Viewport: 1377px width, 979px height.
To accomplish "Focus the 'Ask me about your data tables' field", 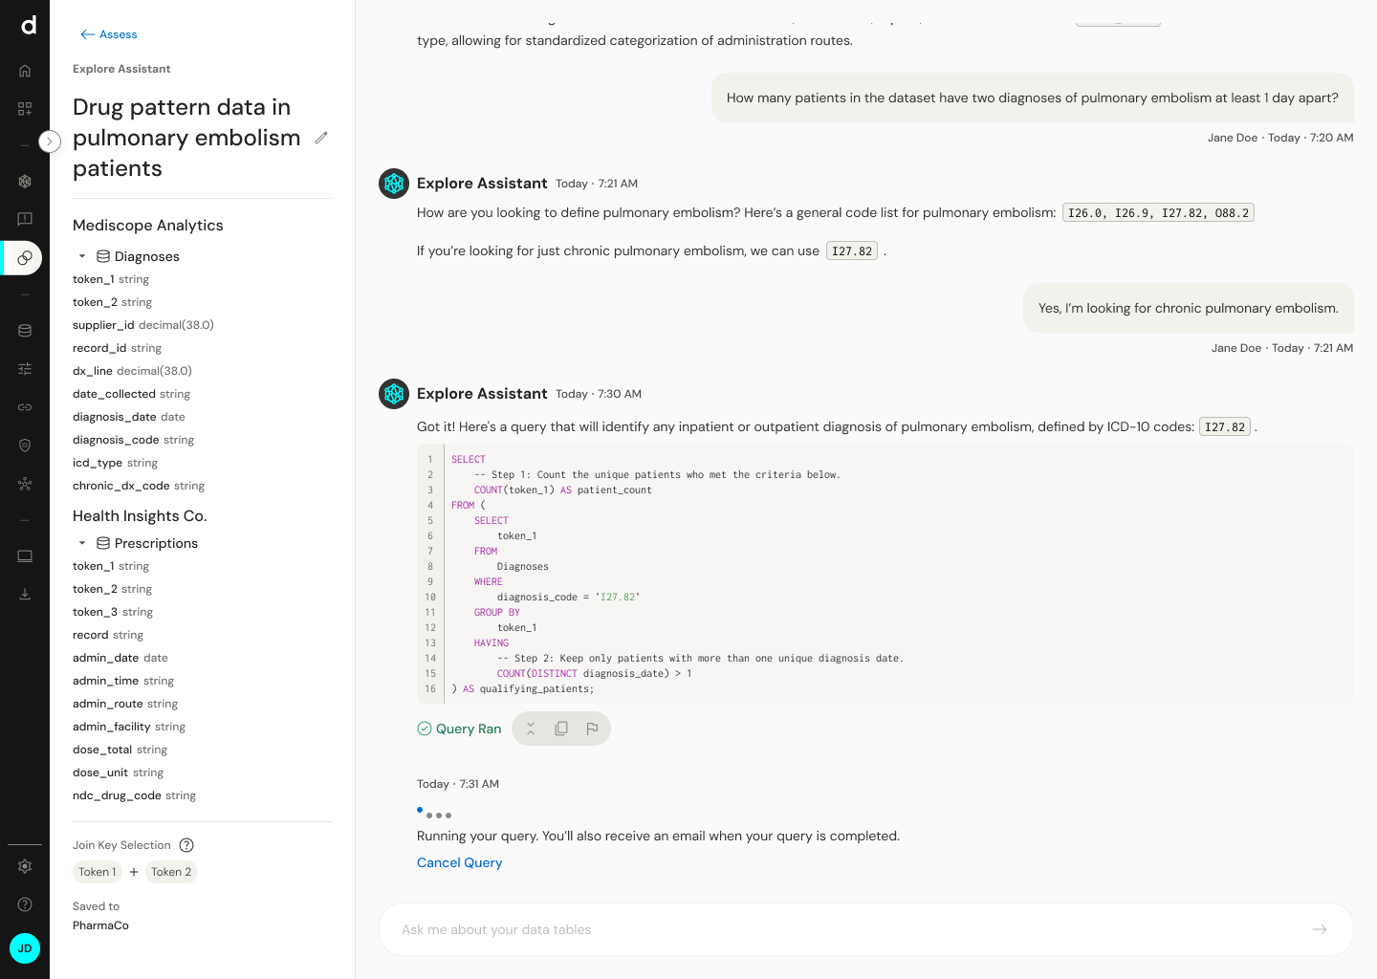I will tap(841, 929).
